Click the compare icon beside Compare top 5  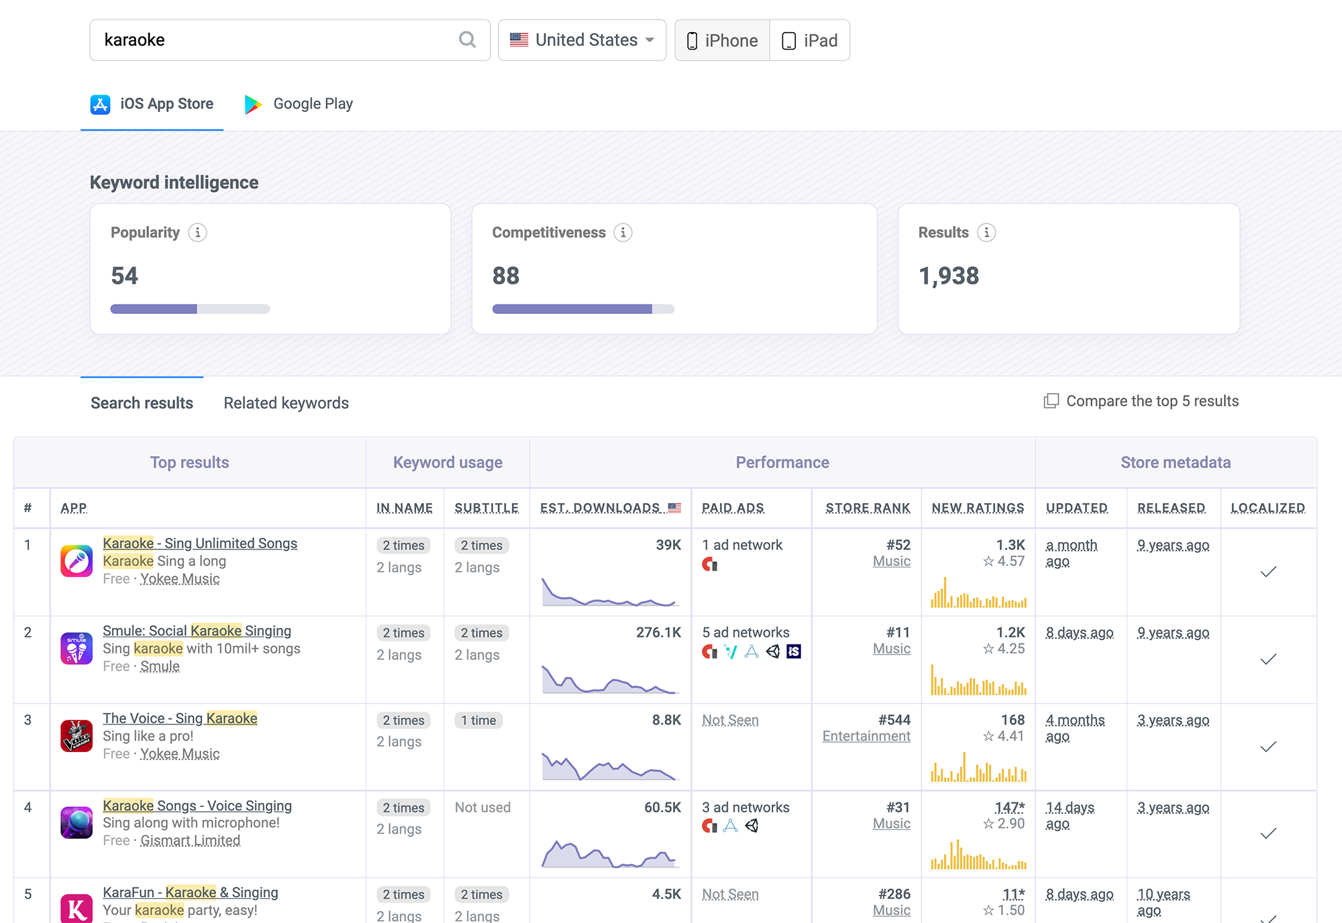(x=1051, y=401)
